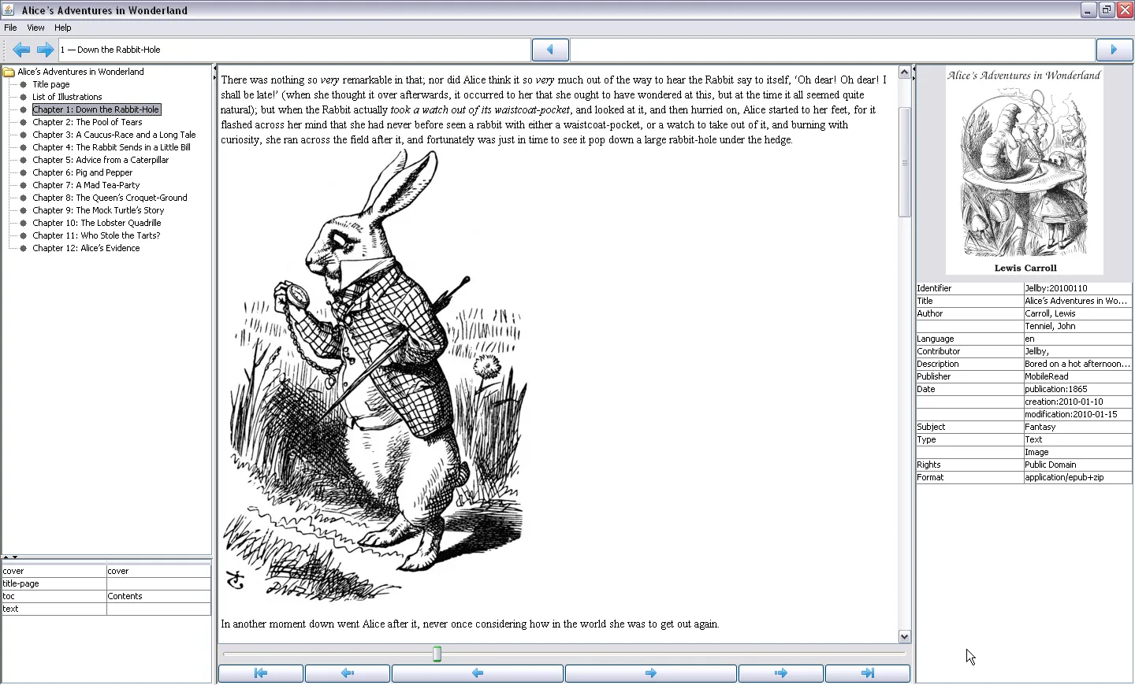Select Chapter 5: Advice from a Caterpillar

pyautogui.click(x=101, y=160)
